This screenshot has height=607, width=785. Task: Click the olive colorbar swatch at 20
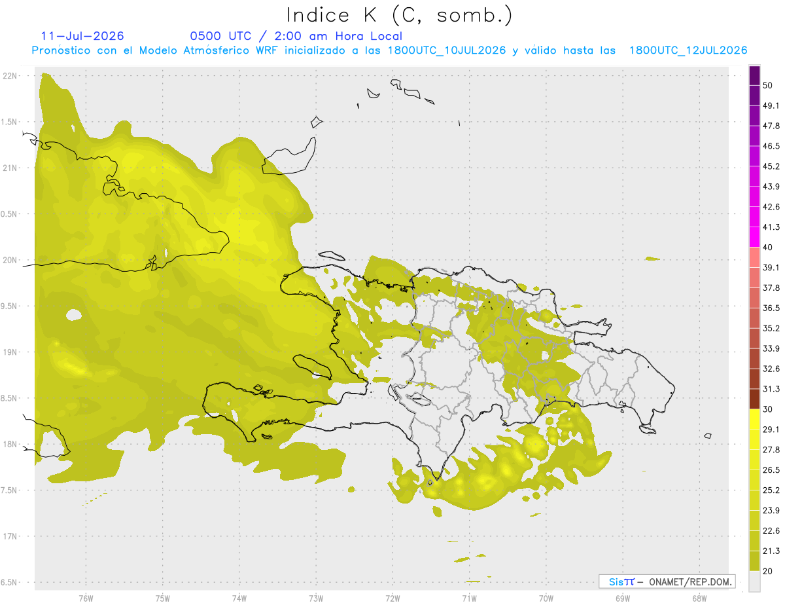coord(755,561)
